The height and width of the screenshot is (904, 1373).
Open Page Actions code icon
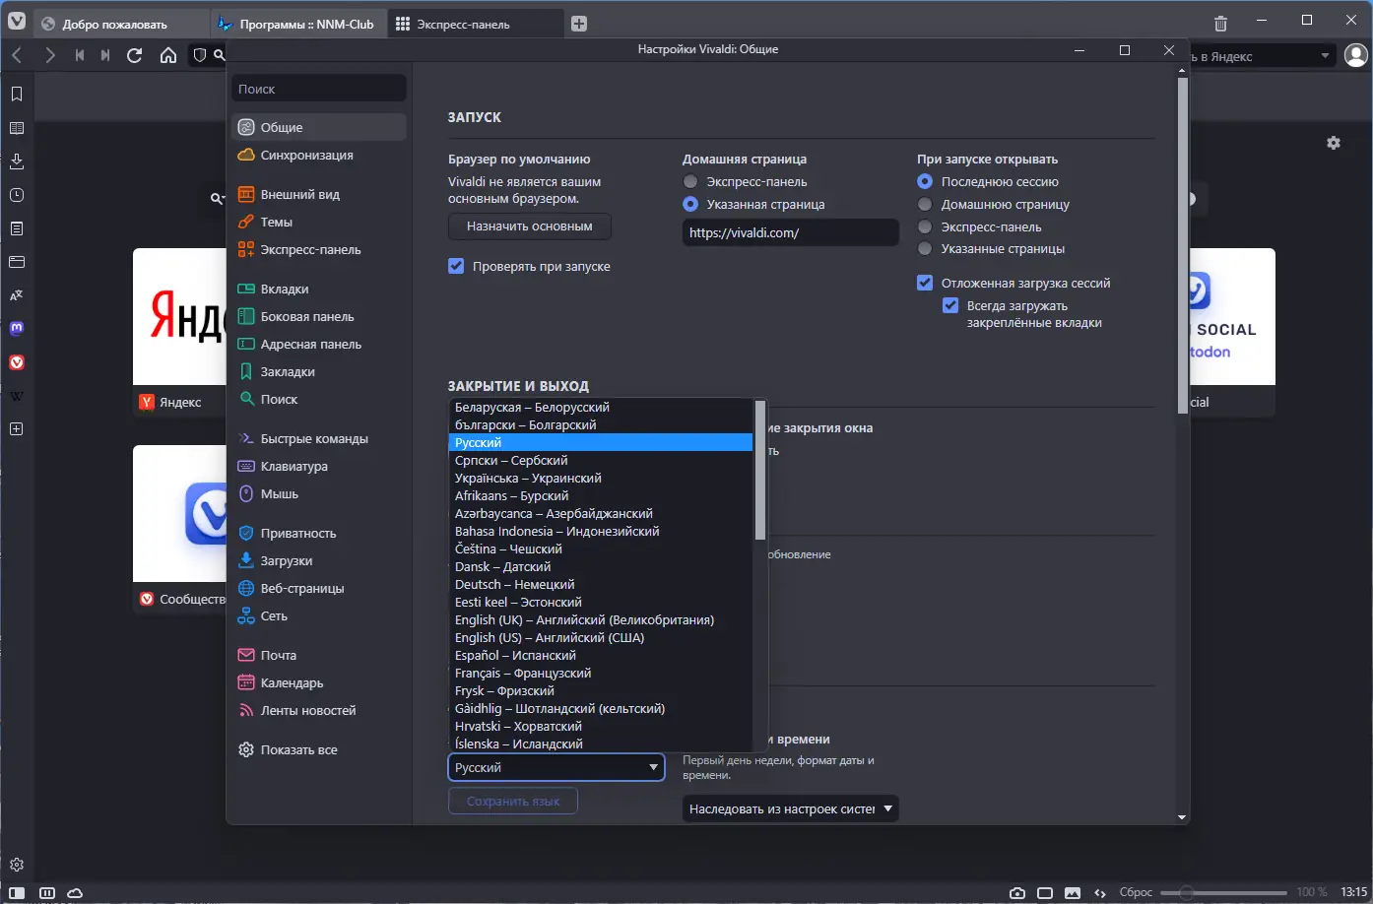[x=1100, y=893]
